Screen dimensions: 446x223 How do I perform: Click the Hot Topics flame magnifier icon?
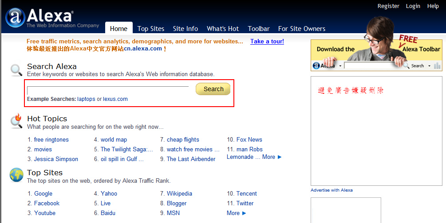tap(16, 121)
